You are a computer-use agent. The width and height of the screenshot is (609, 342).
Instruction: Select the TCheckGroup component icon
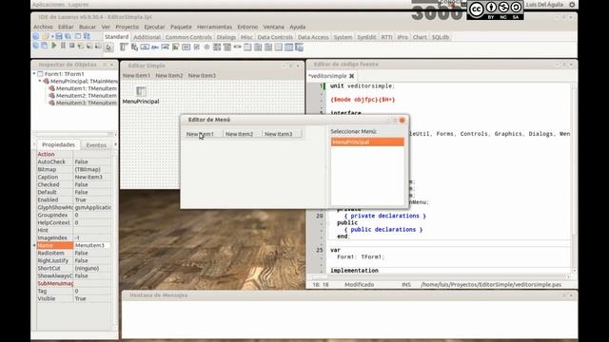268,47
